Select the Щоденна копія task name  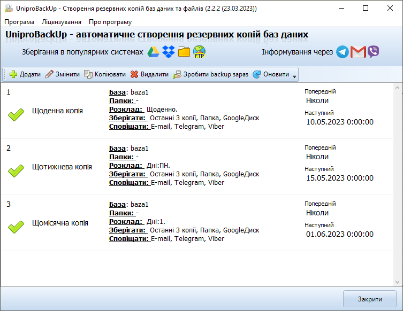[57, 111]
